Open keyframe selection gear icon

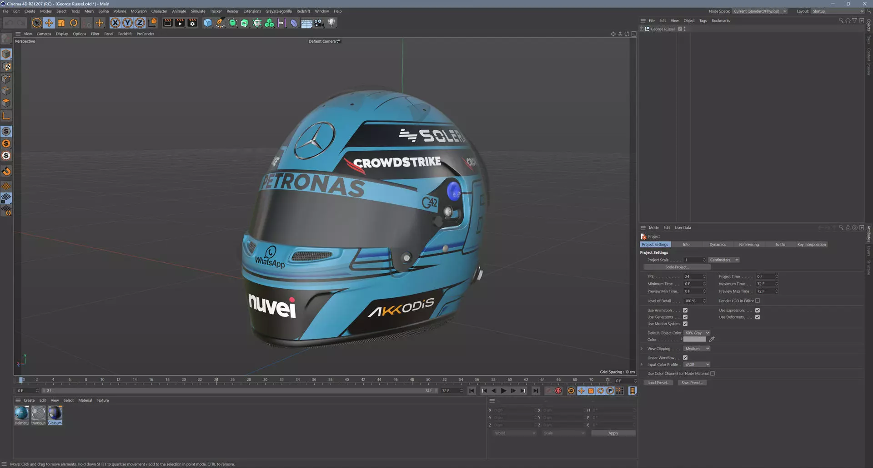point(571,391)
